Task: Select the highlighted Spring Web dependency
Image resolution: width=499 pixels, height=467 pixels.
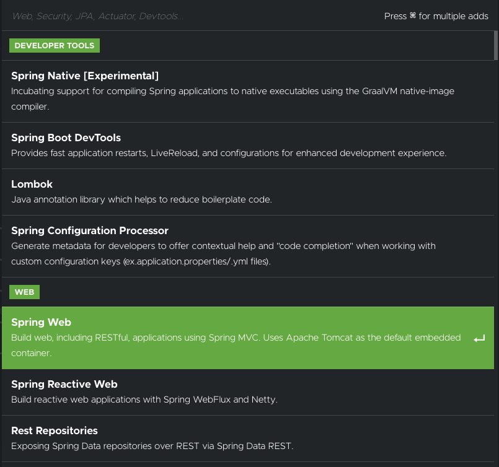Action: [248, 338]
